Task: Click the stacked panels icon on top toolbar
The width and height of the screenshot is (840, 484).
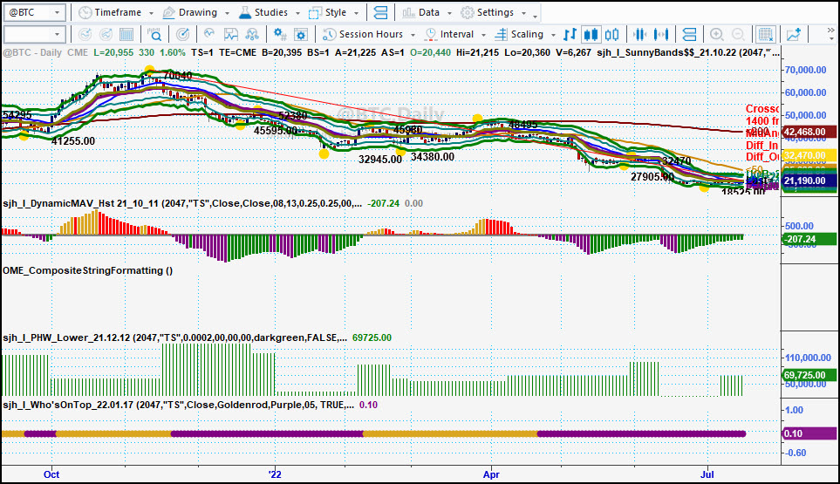Action: coord(380,12)
